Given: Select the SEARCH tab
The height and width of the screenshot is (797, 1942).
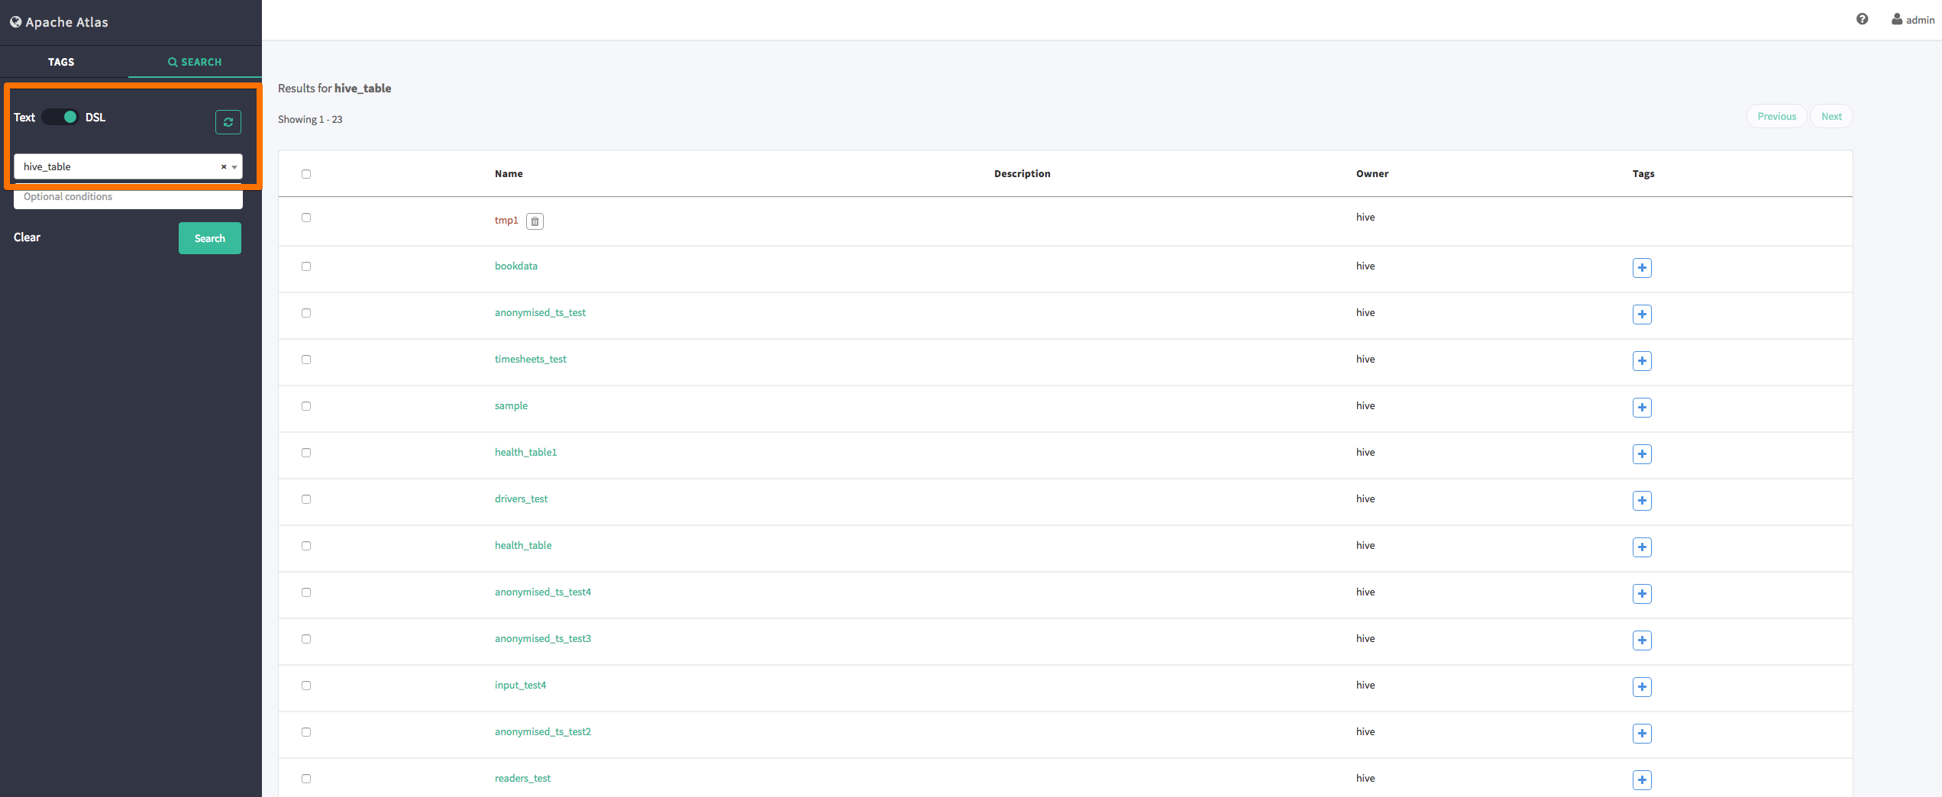Looking at the screenshot, I should click(x=195, y=62).
